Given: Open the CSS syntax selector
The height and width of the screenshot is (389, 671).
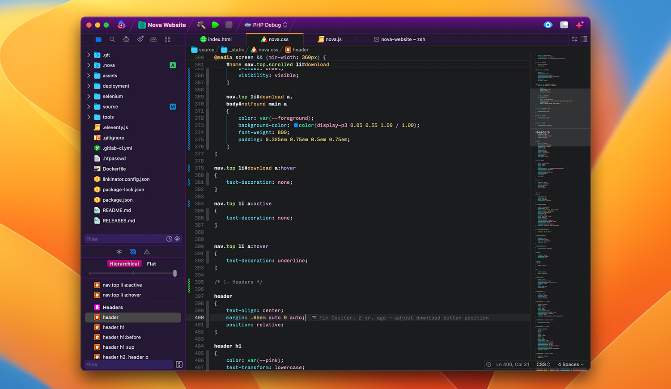Looking at the screenshot, I should point(543,364).
